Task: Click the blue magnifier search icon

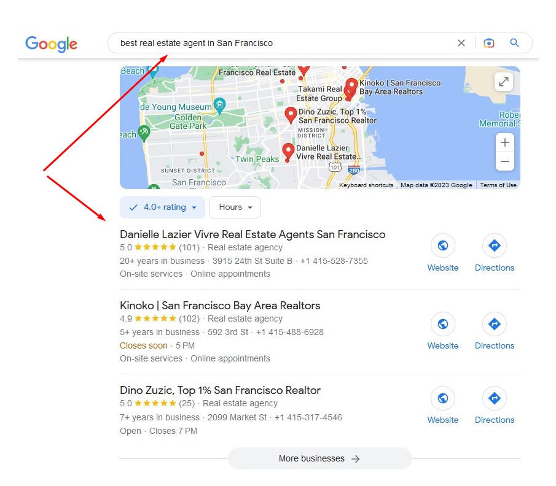Action: (x=514, y=43)
